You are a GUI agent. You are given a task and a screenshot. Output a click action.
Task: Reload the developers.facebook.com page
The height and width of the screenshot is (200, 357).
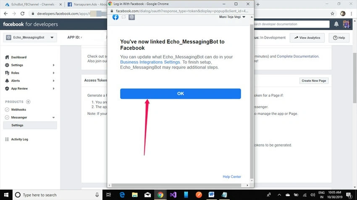tap(22, 14)
